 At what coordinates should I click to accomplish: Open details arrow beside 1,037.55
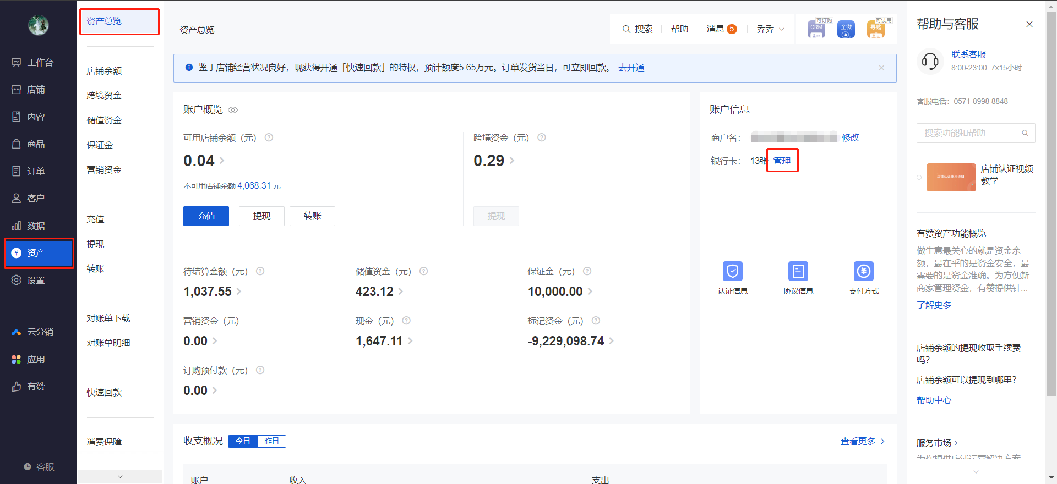coord(239,291)
